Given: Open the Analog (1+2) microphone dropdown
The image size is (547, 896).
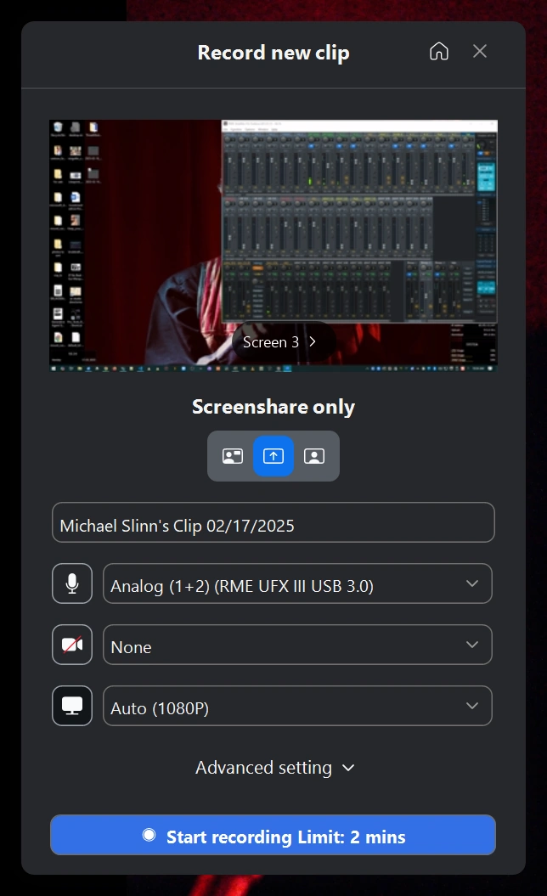Looking at the screenshot, I should pos(297,584).
